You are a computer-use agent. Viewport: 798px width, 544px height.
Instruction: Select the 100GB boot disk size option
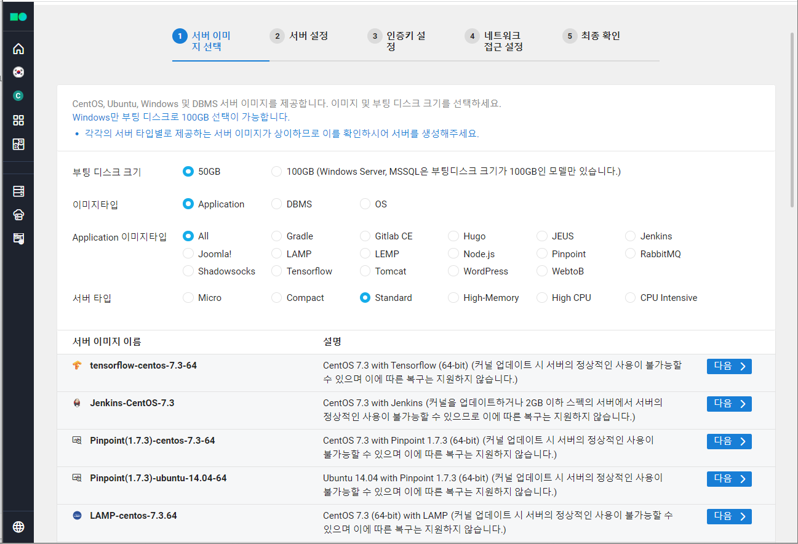pos(277,172)
